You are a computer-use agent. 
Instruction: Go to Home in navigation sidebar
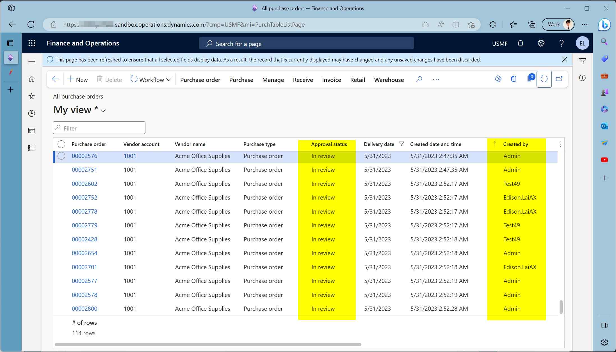point(32,79)
